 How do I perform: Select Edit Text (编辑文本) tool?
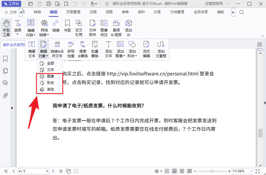pos(32,49)
